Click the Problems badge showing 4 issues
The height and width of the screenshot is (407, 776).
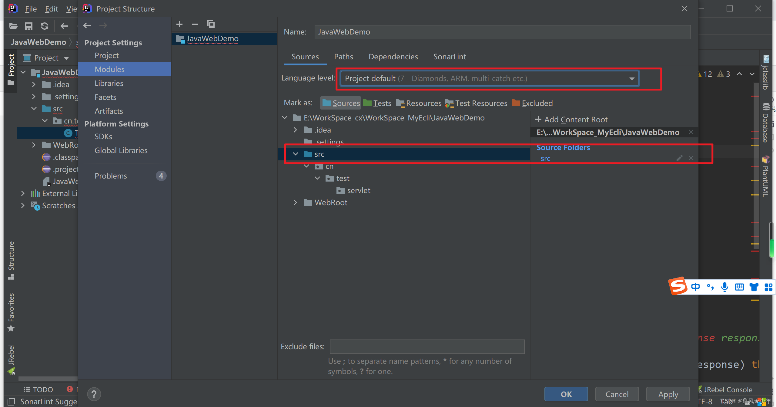tap(161, 175)
